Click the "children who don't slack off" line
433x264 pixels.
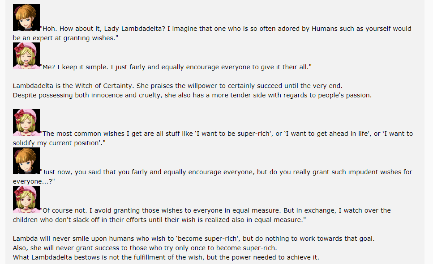point(159,220)
